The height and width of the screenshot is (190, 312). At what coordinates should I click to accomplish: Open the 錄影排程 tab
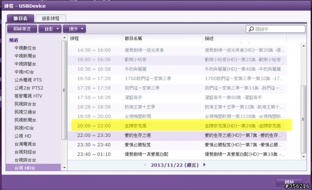tap(51, 19)
